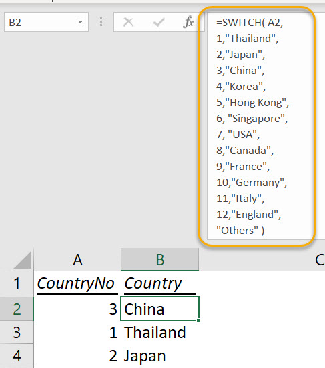Open the Insert Function fx button
Screen dimensions: 325x368
188,22
